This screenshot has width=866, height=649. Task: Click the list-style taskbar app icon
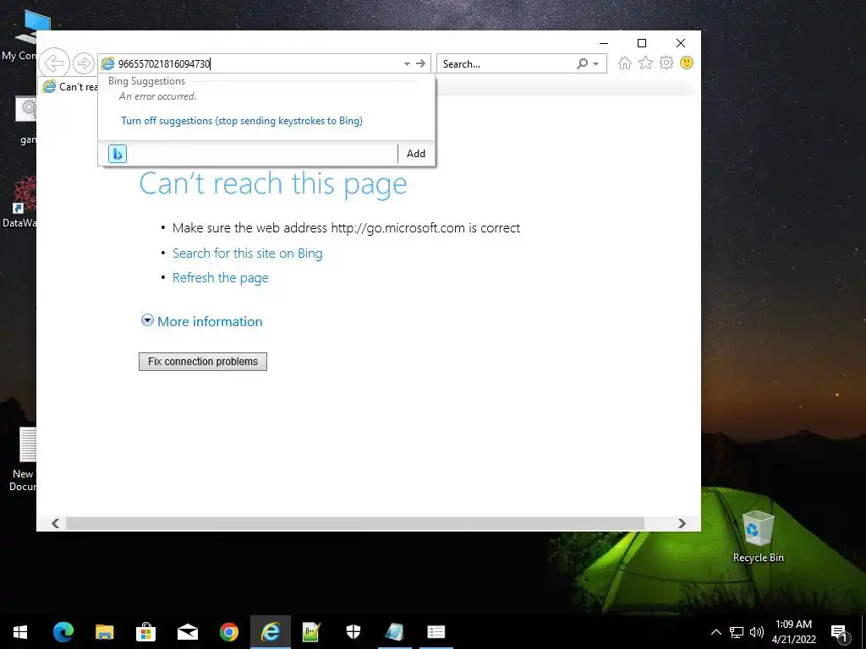436,632
